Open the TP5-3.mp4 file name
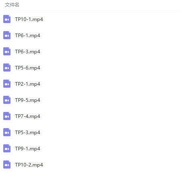The image size is (181, 173). click(x=28, y=133)
